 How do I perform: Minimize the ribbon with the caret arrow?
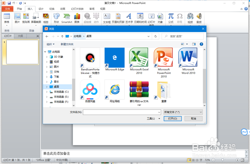pos(241,9)
